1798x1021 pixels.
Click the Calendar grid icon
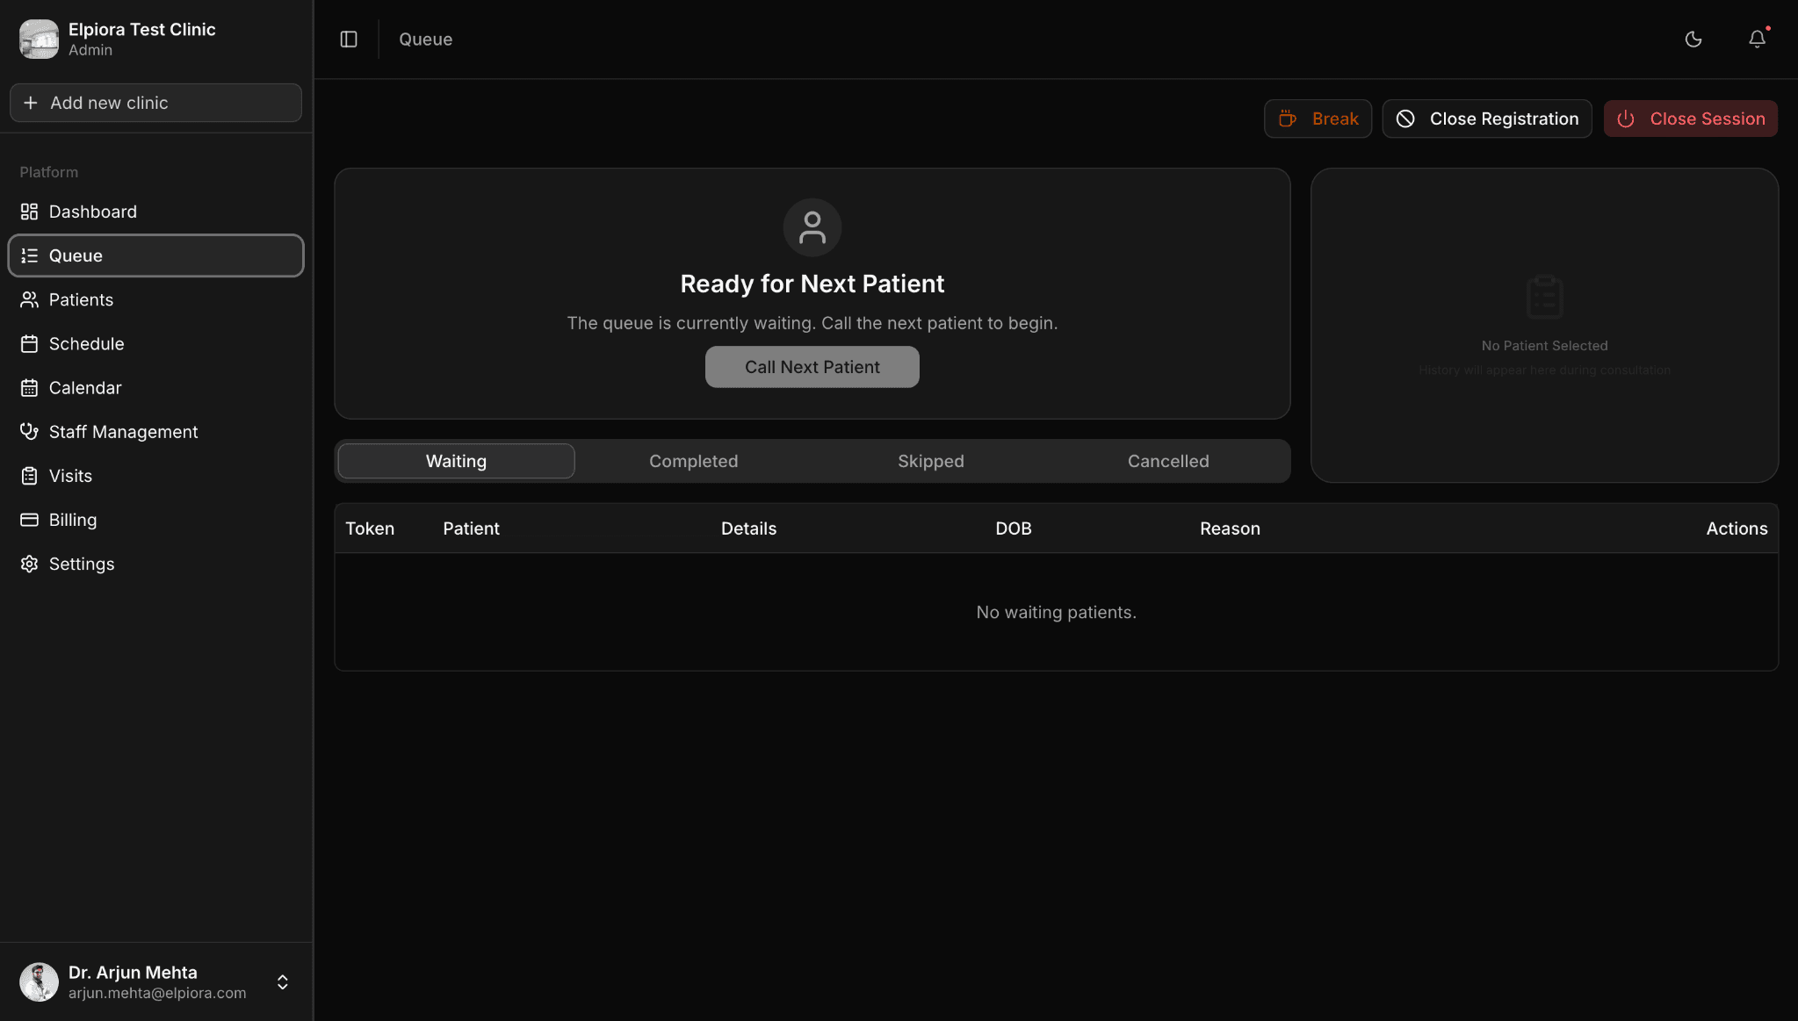click(x=29, y=388)
